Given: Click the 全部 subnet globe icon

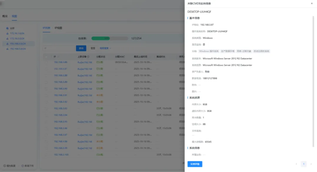Looking at the screenshot, I should (x=7, y=28).
